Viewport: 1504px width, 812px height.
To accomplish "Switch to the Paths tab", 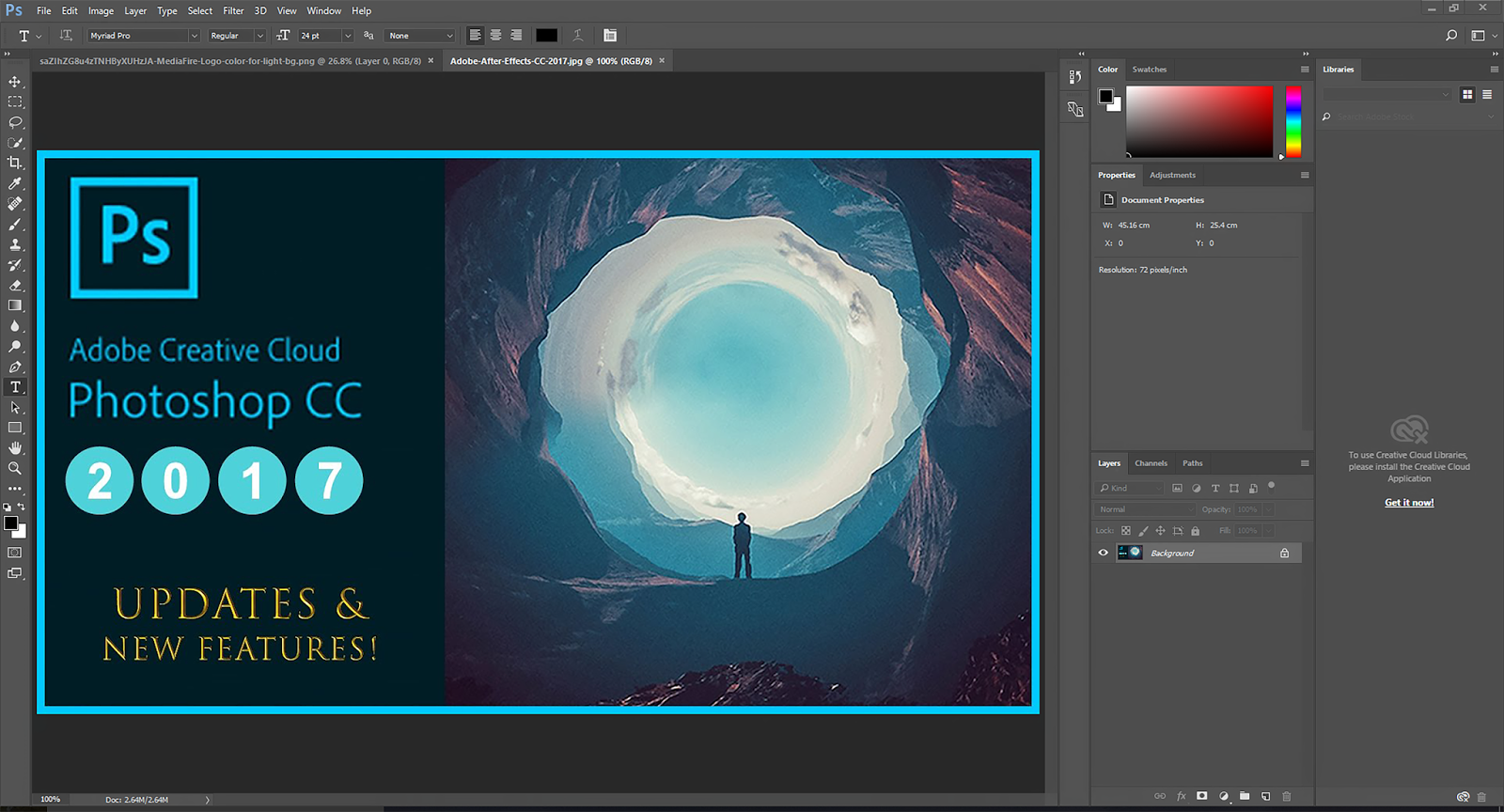I will (1192, 463).
